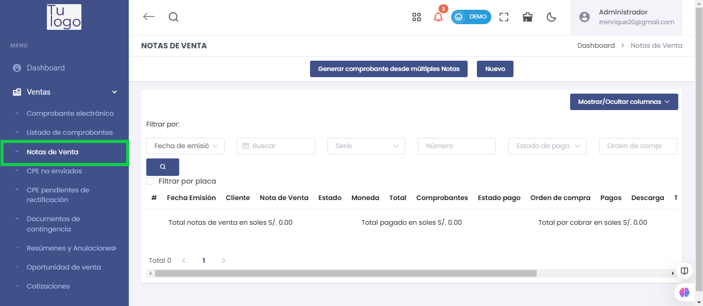Open the assistant icon in bottom right corner
The image size is (703, 306).
(684, 292)
